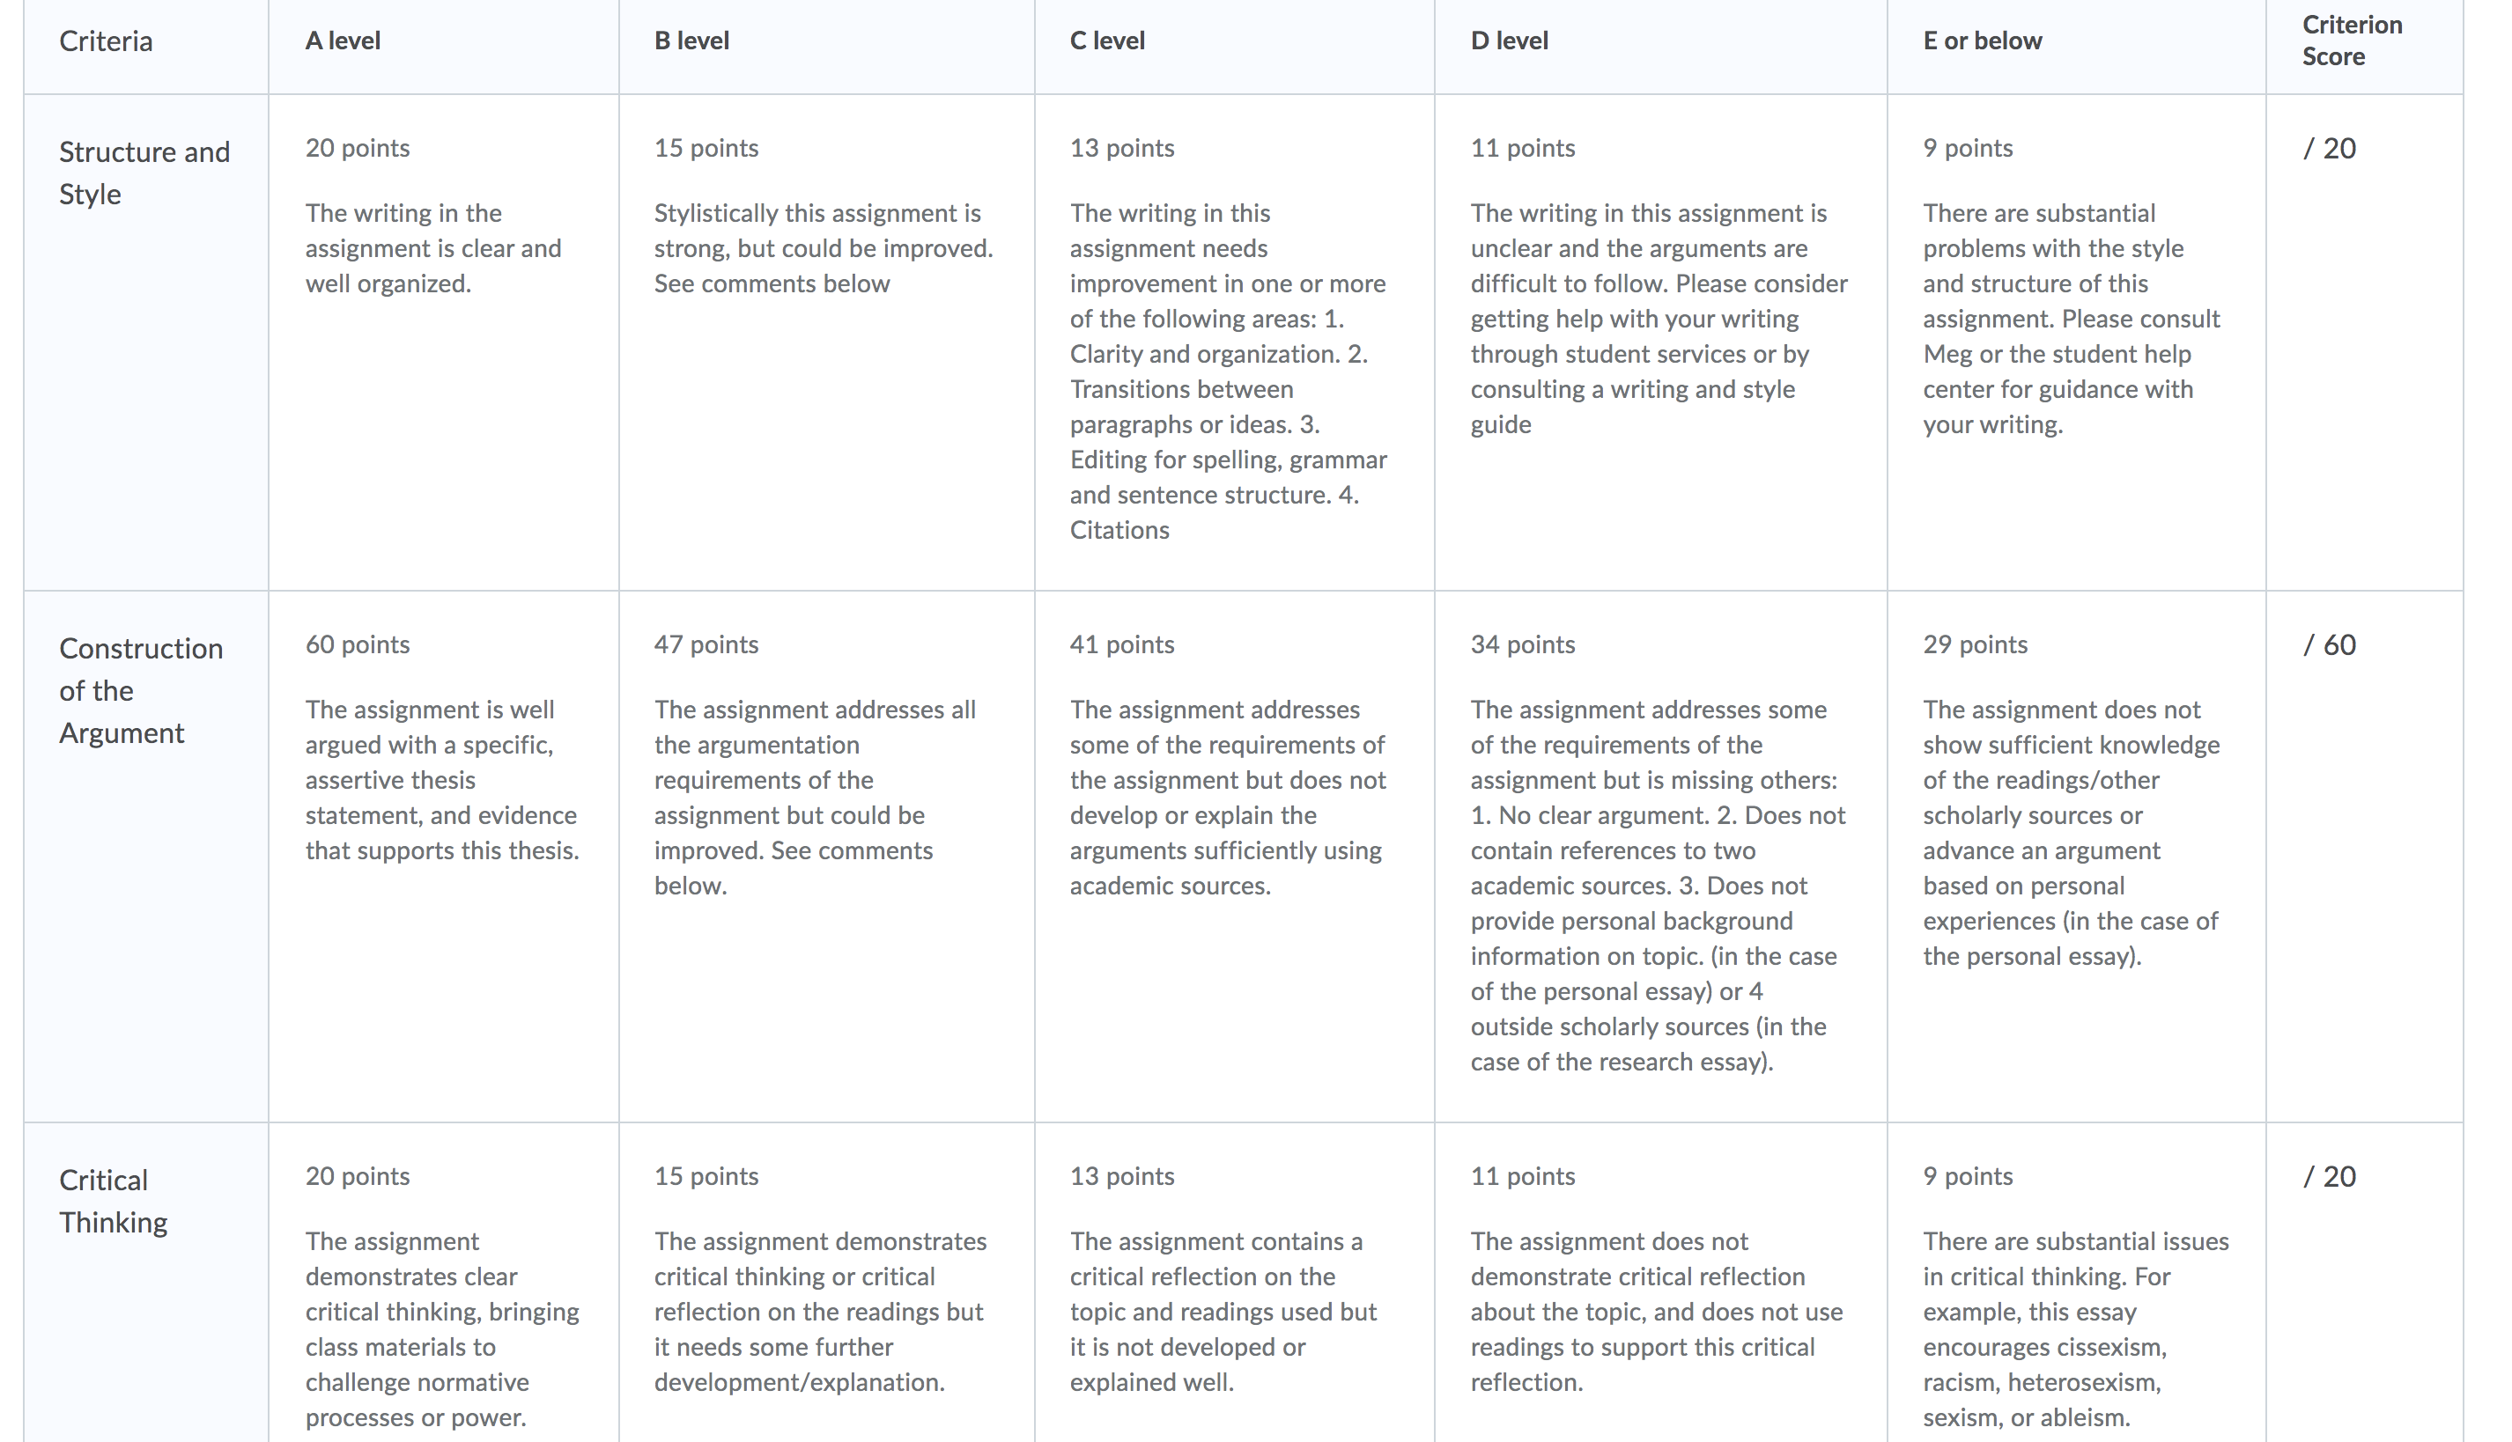Pick C level 13 points for Structure and Style

[x=1235, y=342]
